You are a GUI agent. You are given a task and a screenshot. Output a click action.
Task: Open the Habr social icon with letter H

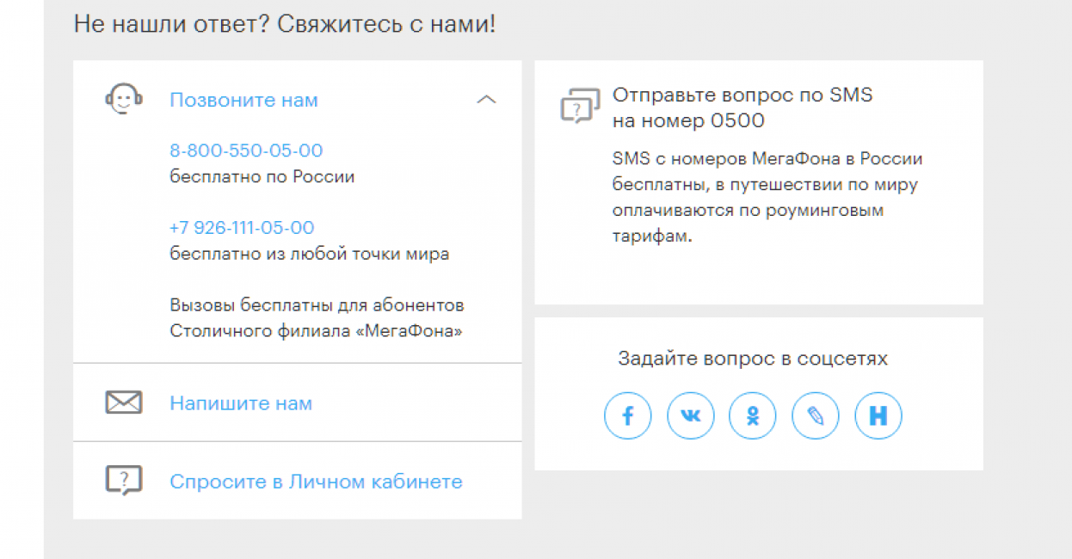[x=878, y=416]
